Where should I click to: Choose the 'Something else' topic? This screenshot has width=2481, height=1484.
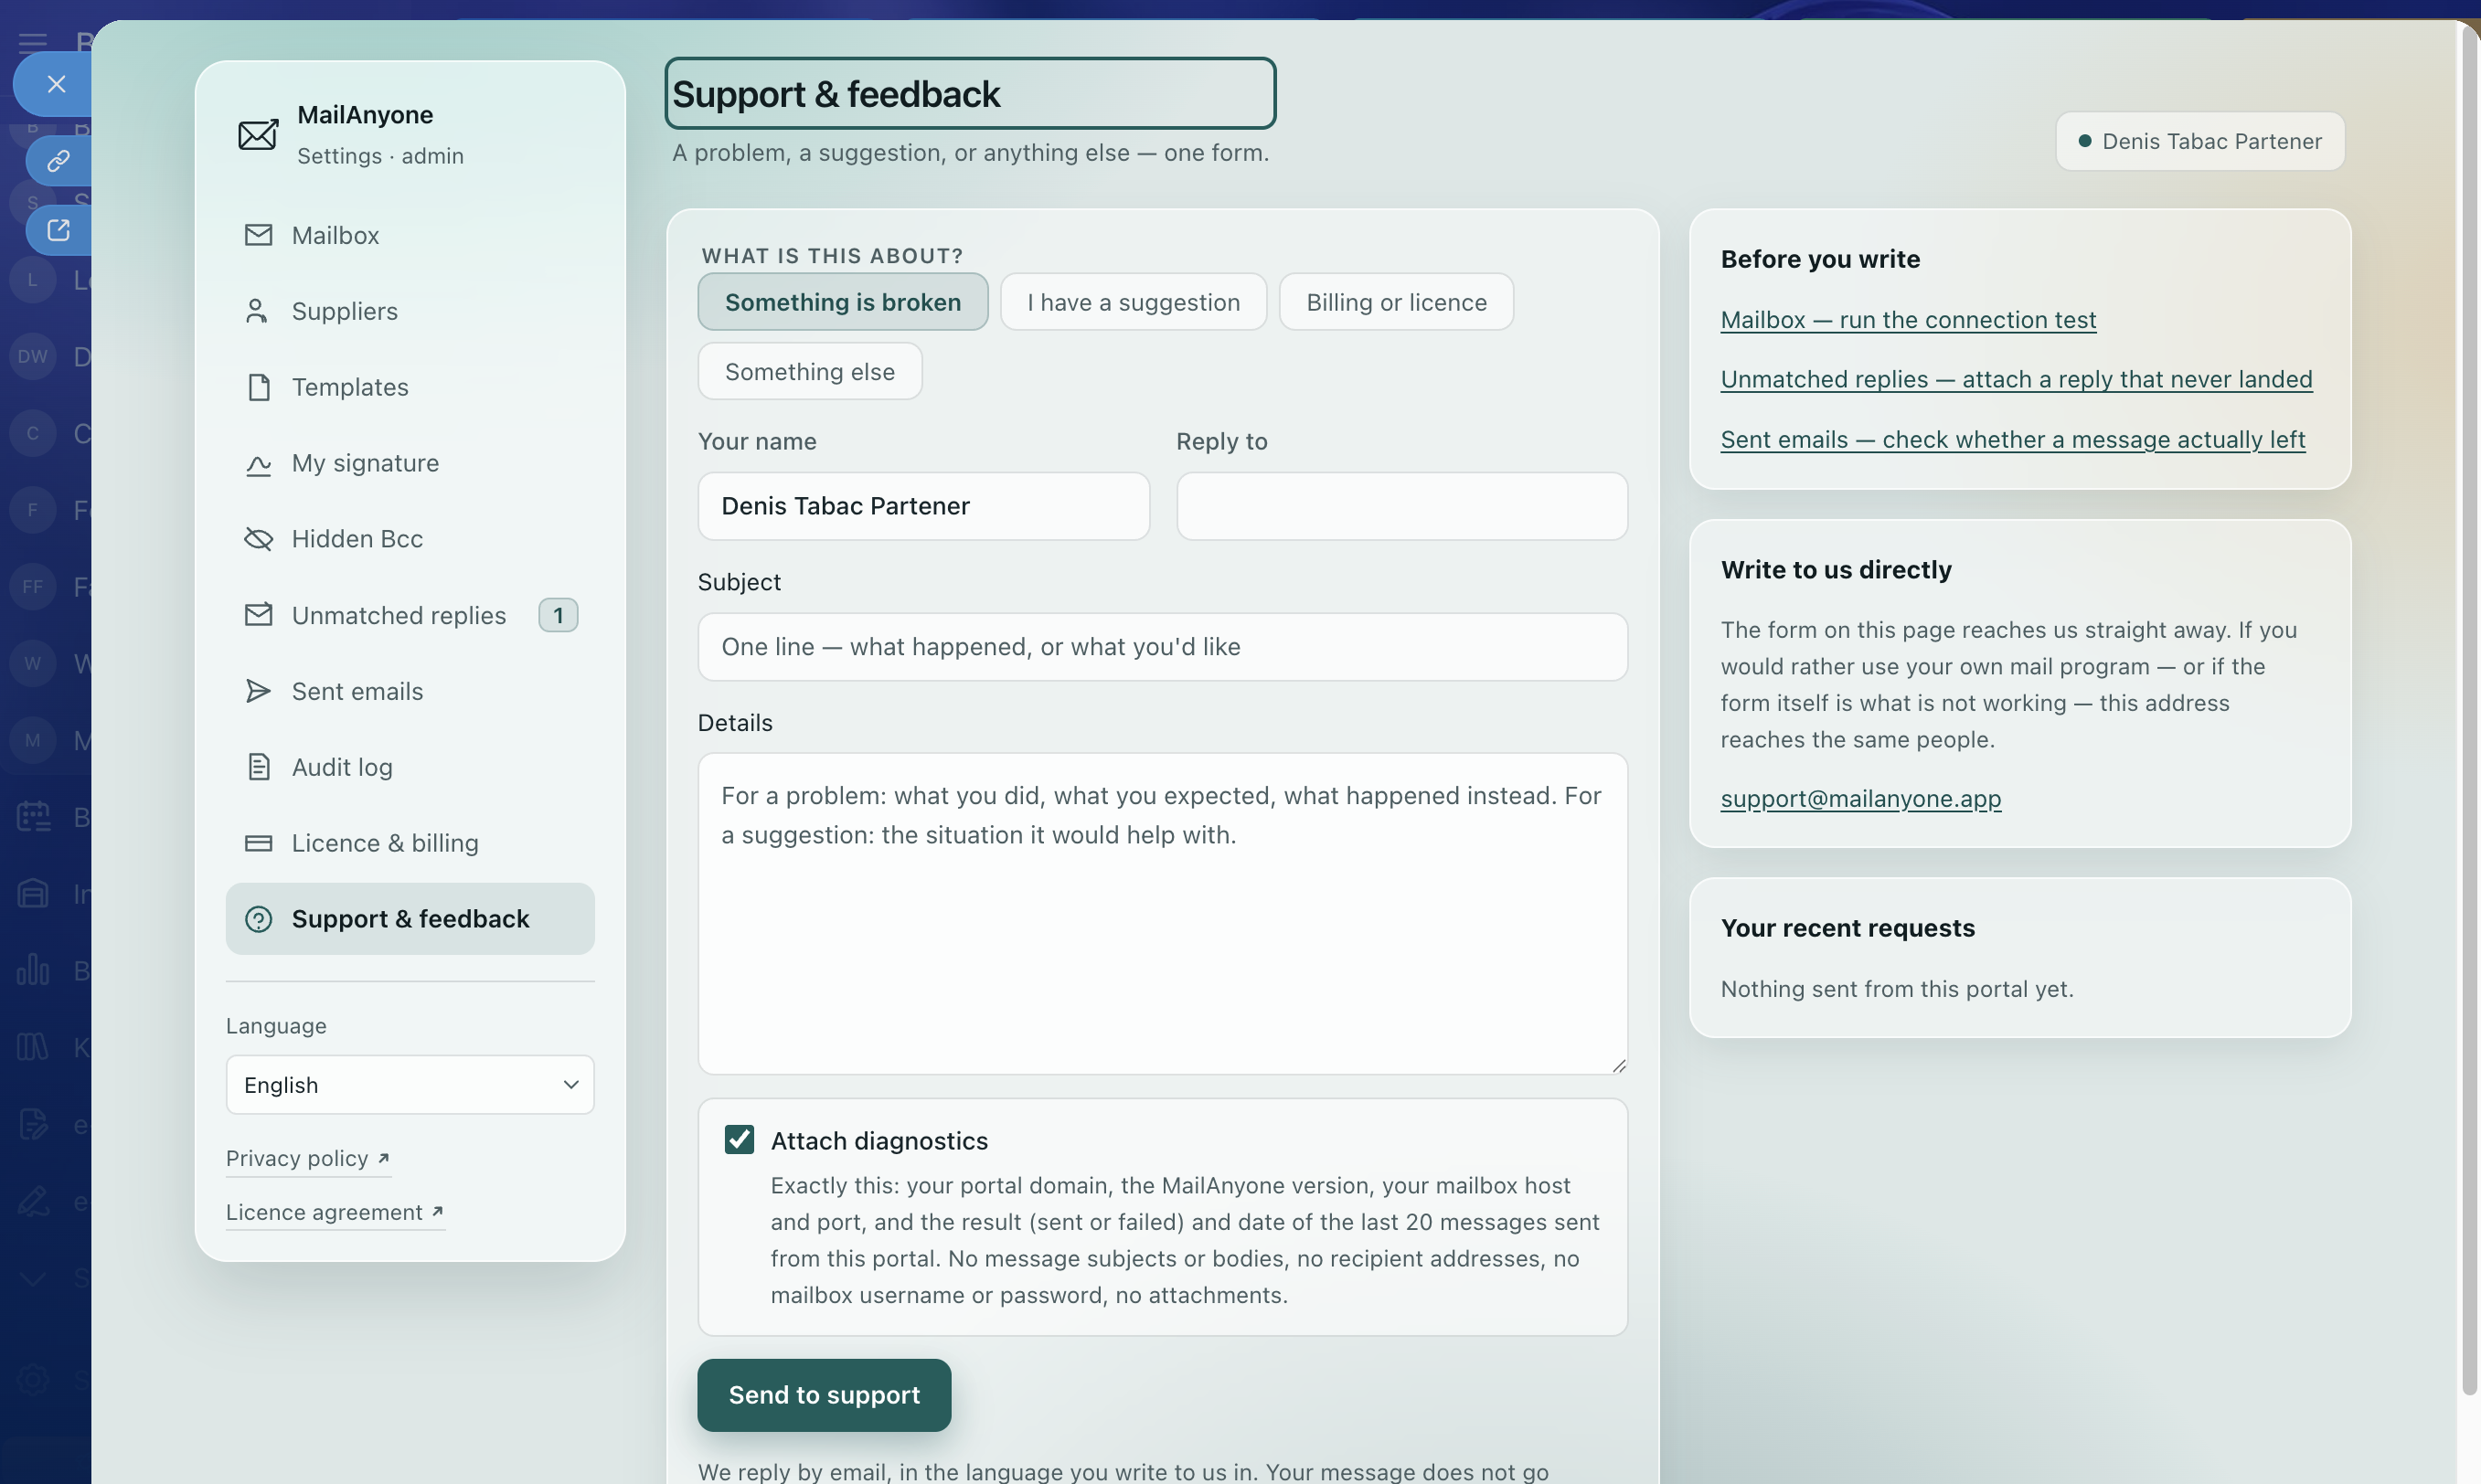point(809,372)
